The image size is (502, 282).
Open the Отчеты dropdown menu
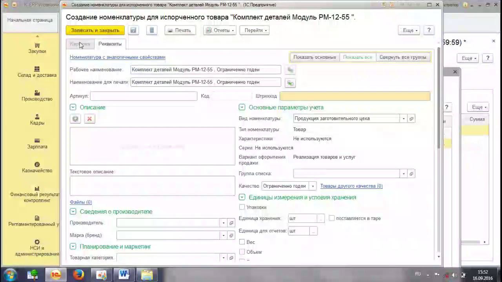click(x=220, y=30)
